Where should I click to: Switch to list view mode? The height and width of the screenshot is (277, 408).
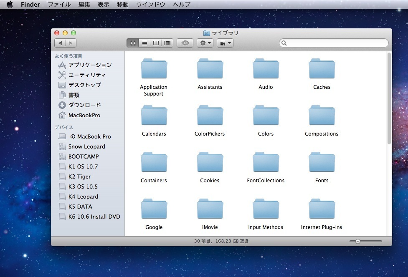144,43
